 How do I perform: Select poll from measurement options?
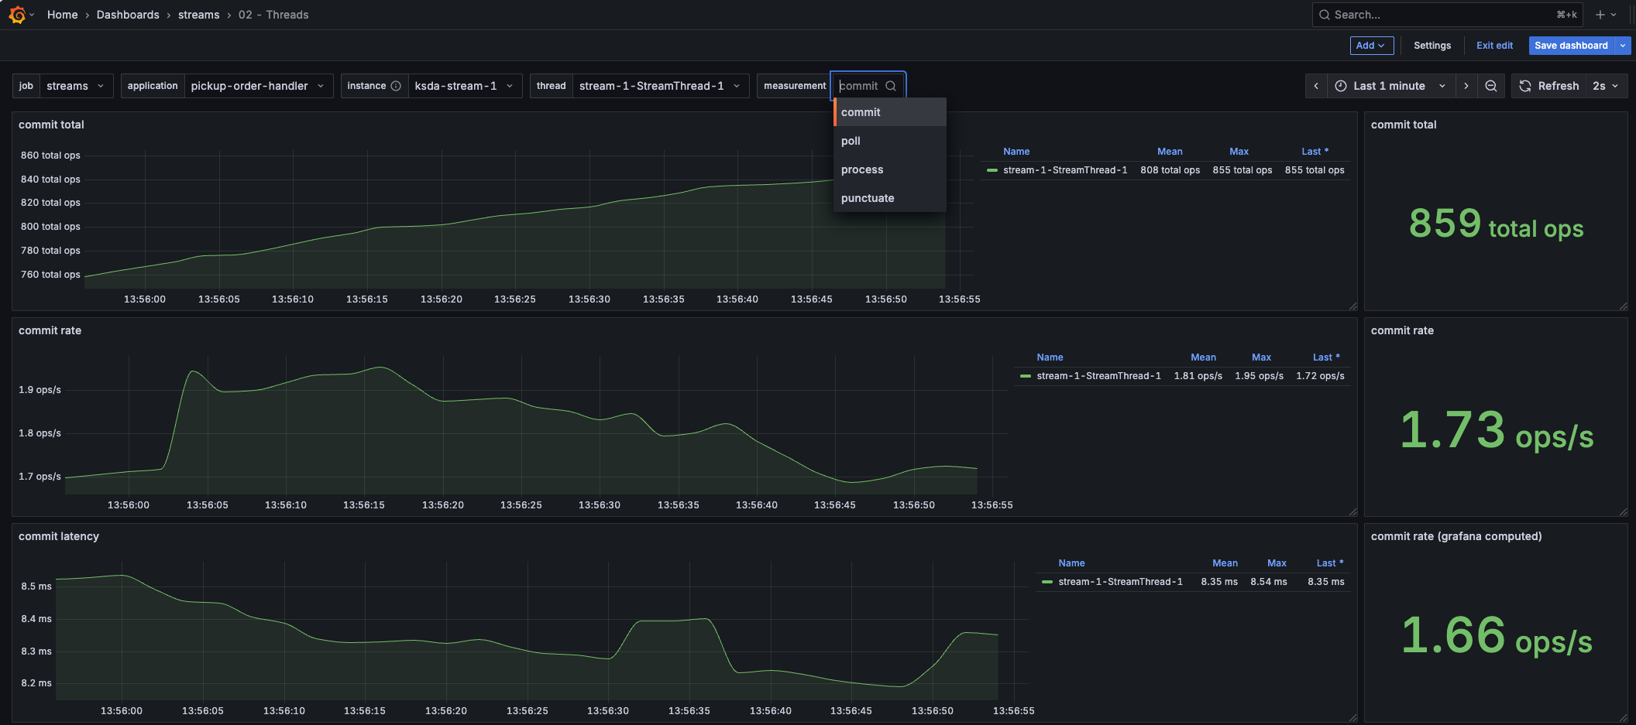pyautogui.click(x=851, y=141)
